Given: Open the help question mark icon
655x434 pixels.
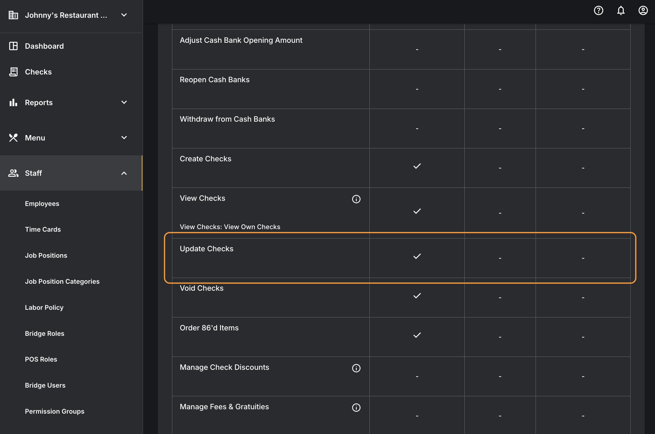Looking at the screenshot, I should [x=598, y=11].
